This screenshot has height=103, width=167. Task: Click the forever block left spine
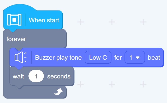[6, 68]
